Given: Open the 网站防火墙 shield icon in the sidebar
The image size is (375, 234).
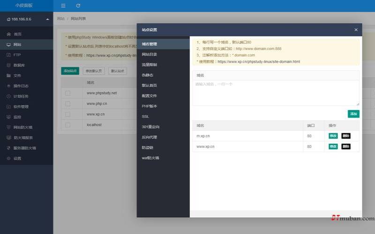Looking at the screenshot, I should (x=8, y=127).
